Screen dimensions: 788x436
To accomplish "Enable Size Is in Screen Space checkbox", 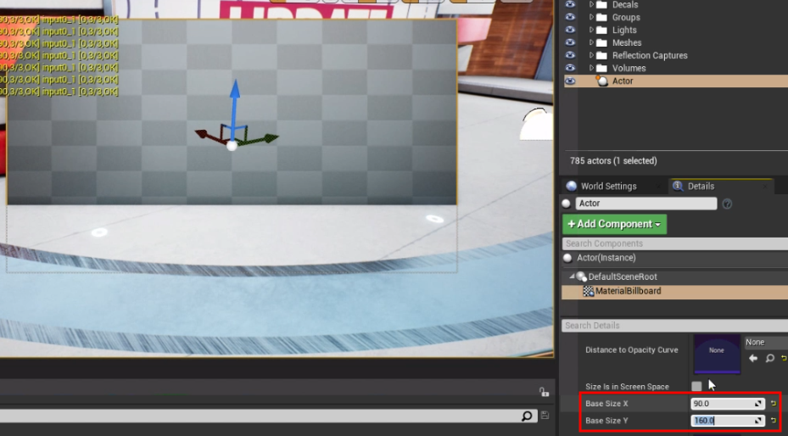I will click(x=696, y=386).
